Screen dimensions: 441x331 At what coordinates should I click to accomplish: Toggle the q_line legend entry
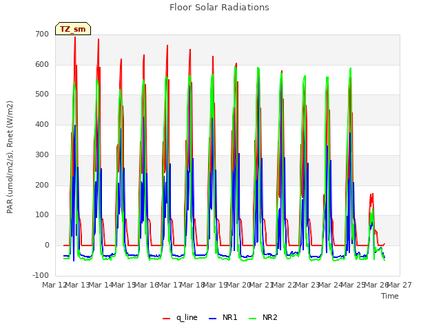(x=180, y=317)
